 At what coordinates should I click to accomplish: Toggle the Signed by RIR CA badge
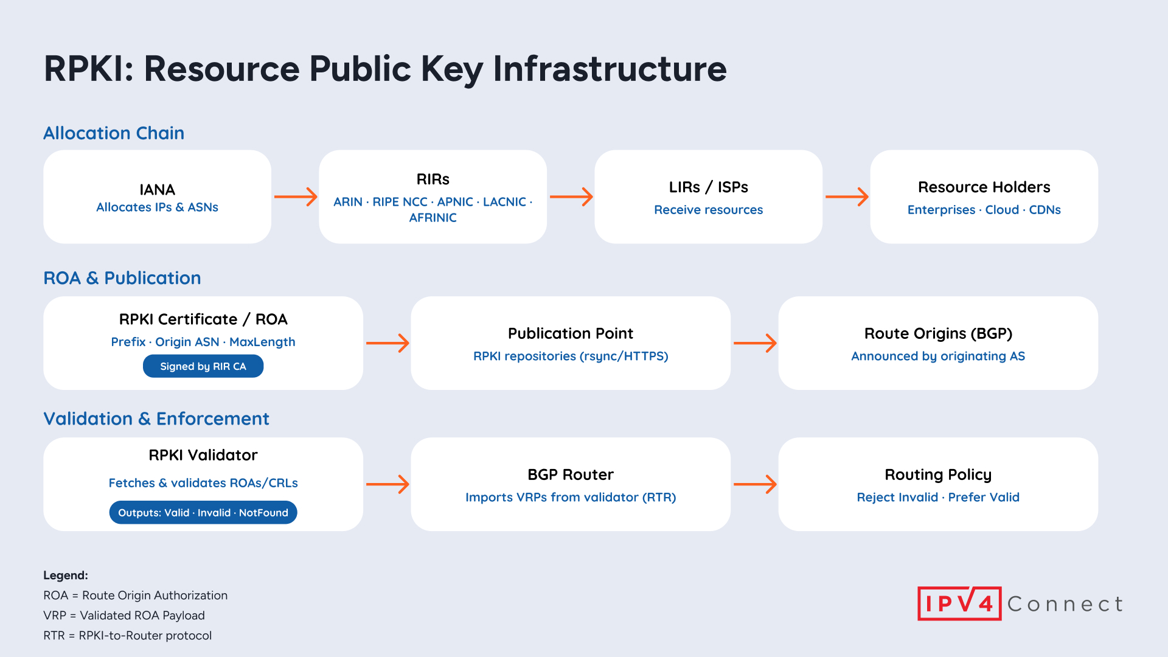pos(203,366)
